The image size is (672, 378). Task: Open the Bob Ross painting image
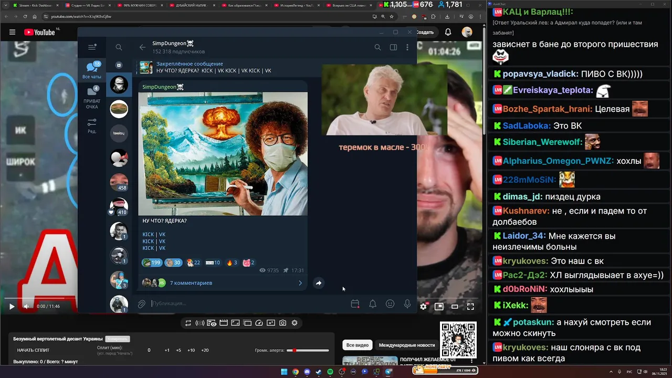coord(223,153)
